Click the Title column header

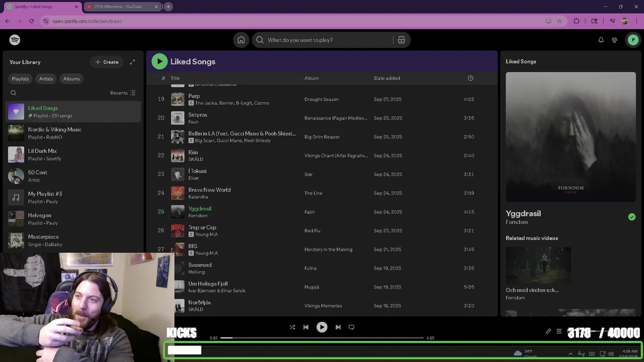click(175, 78)
